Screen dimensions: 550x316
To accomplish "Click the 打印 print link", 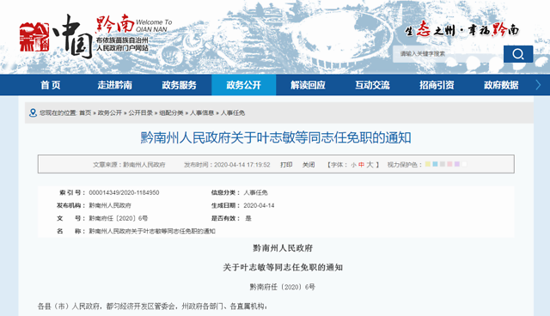I will 286,165.
